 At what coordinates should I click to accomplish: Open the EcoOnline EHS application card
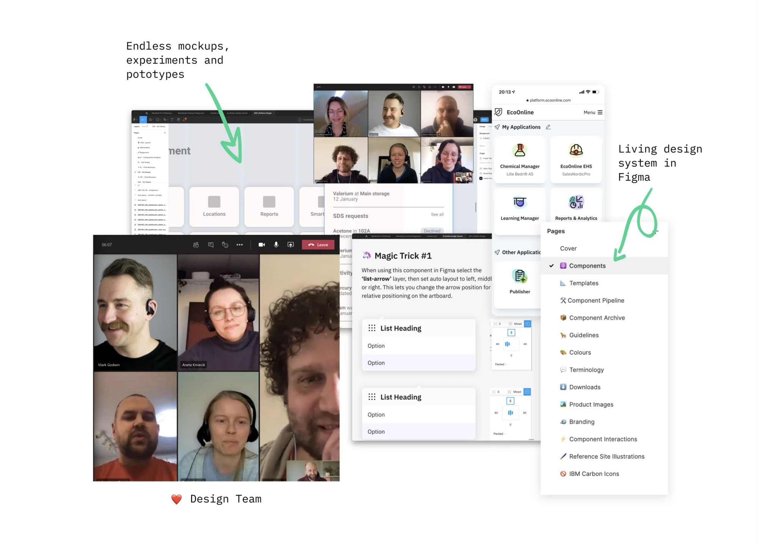click(x=576, y=160)
